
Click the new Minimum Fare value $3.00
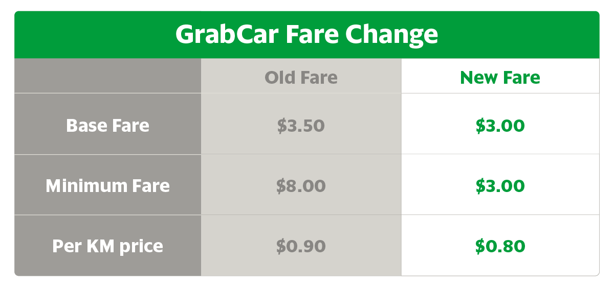[x=500, y=186]
